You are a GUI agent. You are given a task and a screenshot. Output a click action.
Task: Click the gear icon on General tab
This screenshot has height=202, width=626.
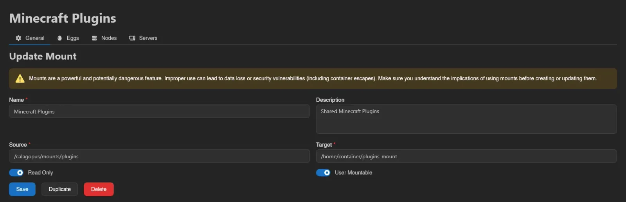[x=18, y=38]
